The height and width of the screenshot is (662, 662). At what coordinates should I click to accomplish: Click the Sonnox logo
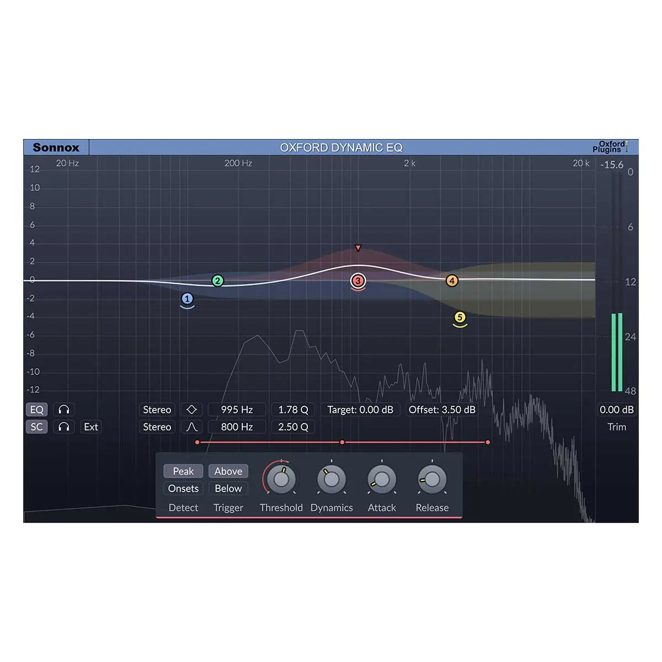pos(55,147)
